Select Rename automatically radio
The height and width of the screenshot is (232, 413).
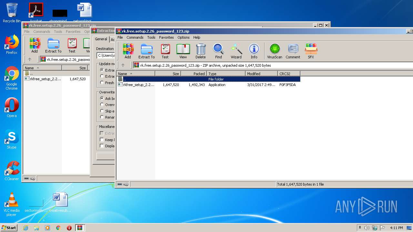coord(102,117)
